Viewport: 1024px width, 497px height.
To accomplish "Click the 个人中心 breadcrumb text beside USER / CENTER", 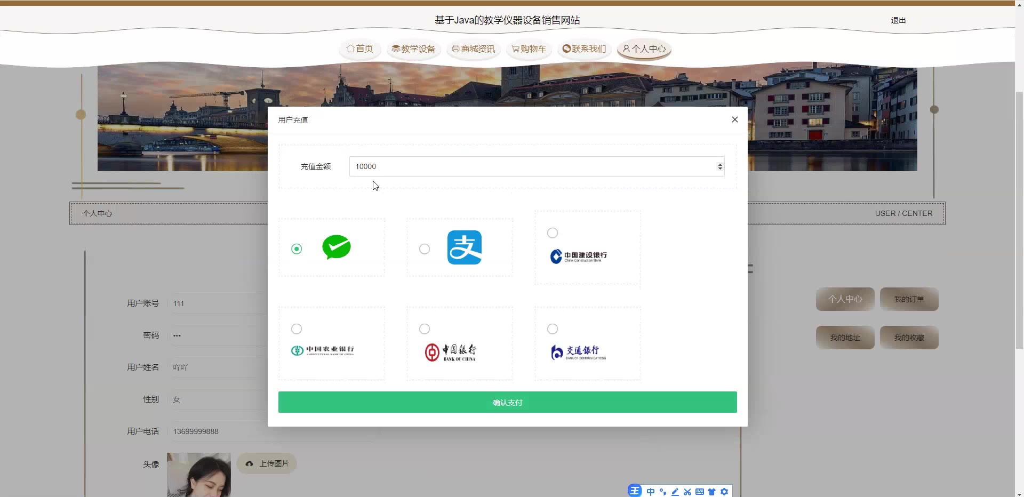I will point(97,213).
